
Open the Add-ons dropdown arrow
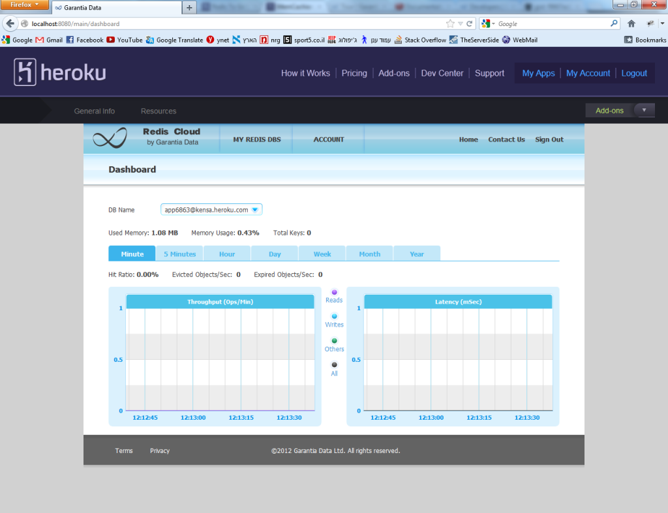[644, 110]
